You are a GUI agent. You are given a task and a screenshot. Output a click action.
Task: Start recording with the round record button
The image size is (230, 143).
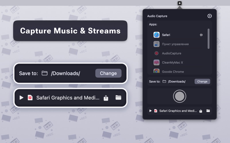tap(179, 96)
